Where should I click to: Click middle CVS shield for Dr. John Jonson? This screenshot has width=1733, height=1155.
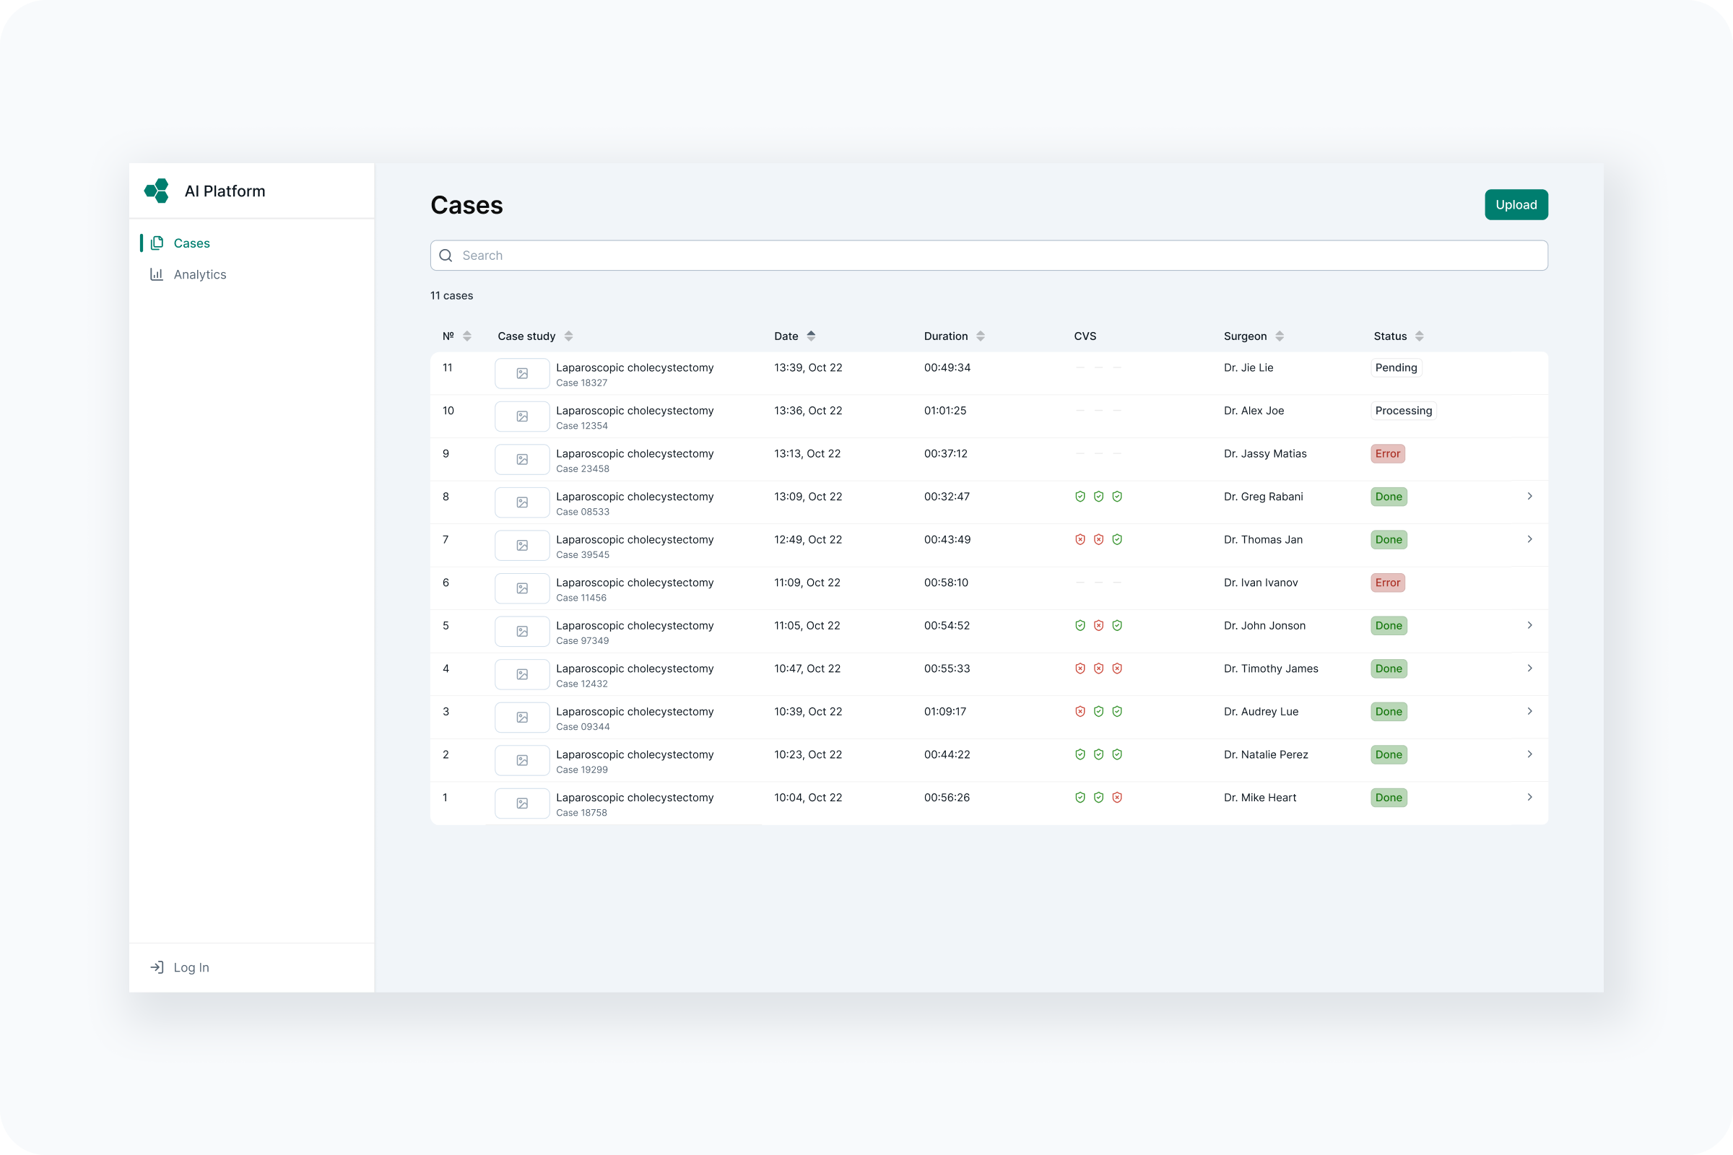1098,625
